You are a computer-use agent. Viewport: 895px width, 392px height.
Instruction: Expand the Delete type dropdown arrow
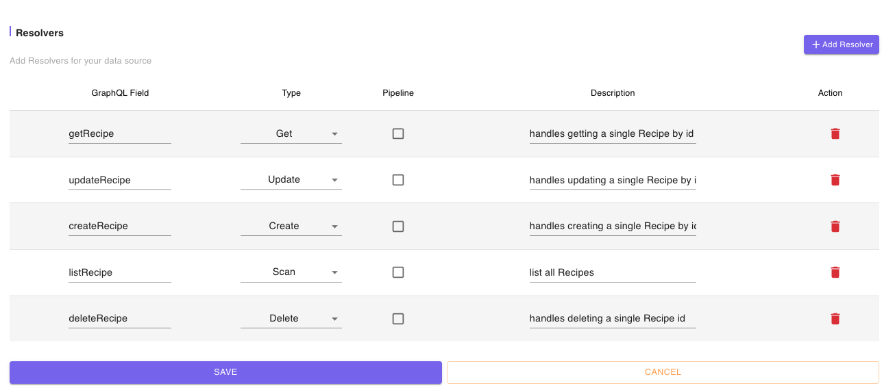coord(335,319)
